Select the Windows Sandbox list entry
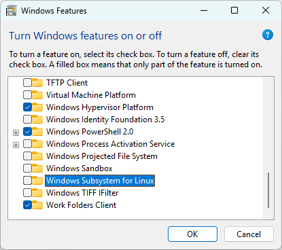 click(x=80, y=168)
